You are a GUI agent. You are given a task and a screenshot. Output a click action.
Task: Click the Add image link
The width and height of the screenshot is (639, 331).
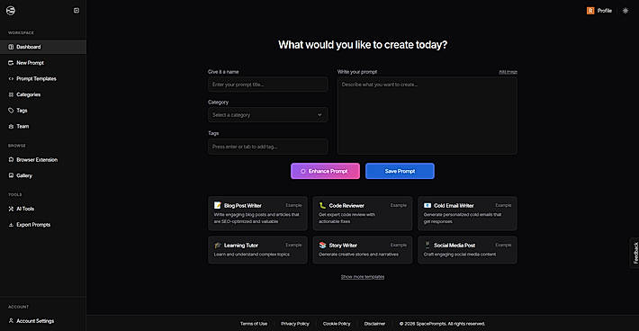(508, 72)
